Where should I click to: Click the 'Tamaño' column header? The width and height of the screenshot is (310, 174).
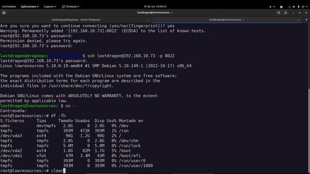pos(65,121)
